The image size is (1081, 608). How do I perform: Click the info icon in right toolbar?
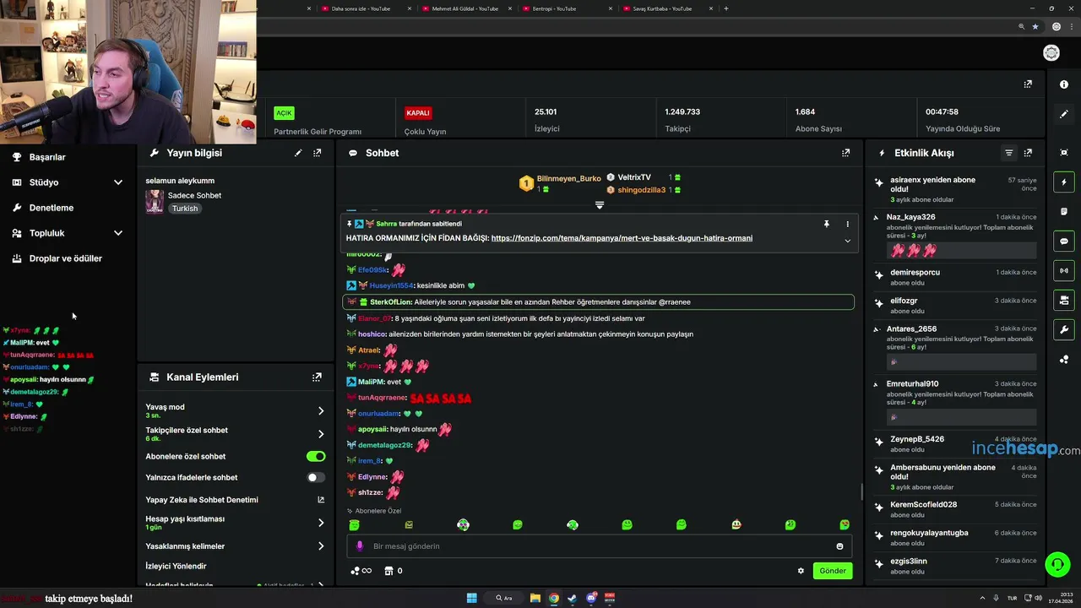pos(1064,84)
